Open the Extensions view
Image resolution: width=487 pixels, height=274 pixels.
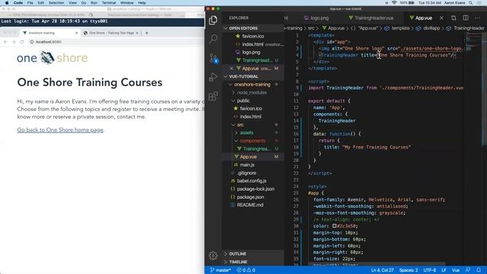click(213, 96)
